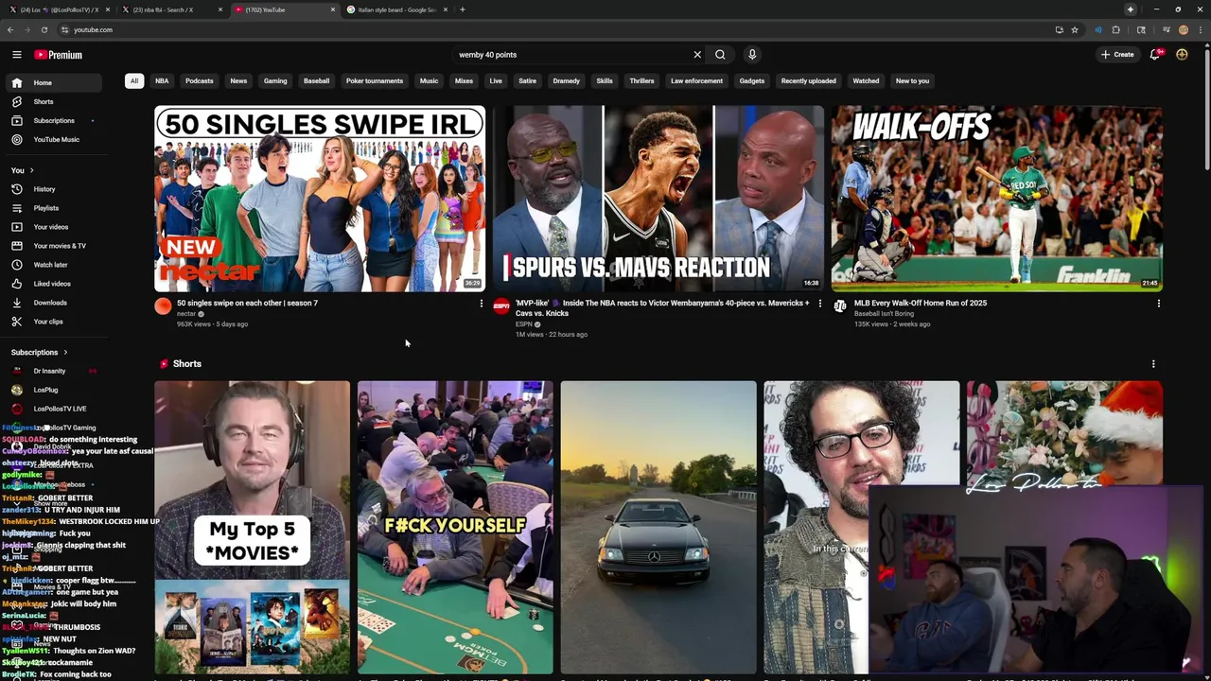1211x681 pixels.
Task: Bookmark this page with the star
Action: (1075, 29)
